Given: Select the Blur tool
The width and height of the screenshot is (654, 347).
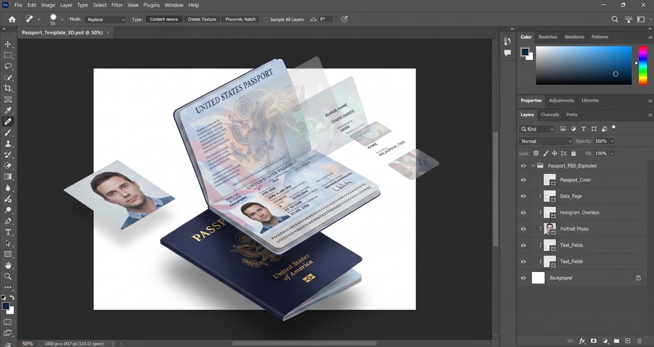Looking at the screenshot, I should pyautogui.click(x=8, y=188).
